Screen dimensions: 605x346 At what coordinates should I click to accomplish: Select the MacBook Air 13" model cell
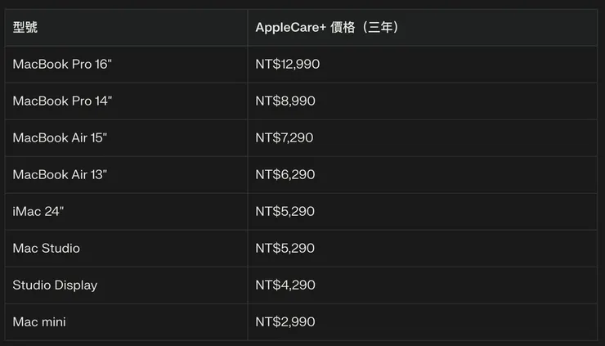click(60, 175)
